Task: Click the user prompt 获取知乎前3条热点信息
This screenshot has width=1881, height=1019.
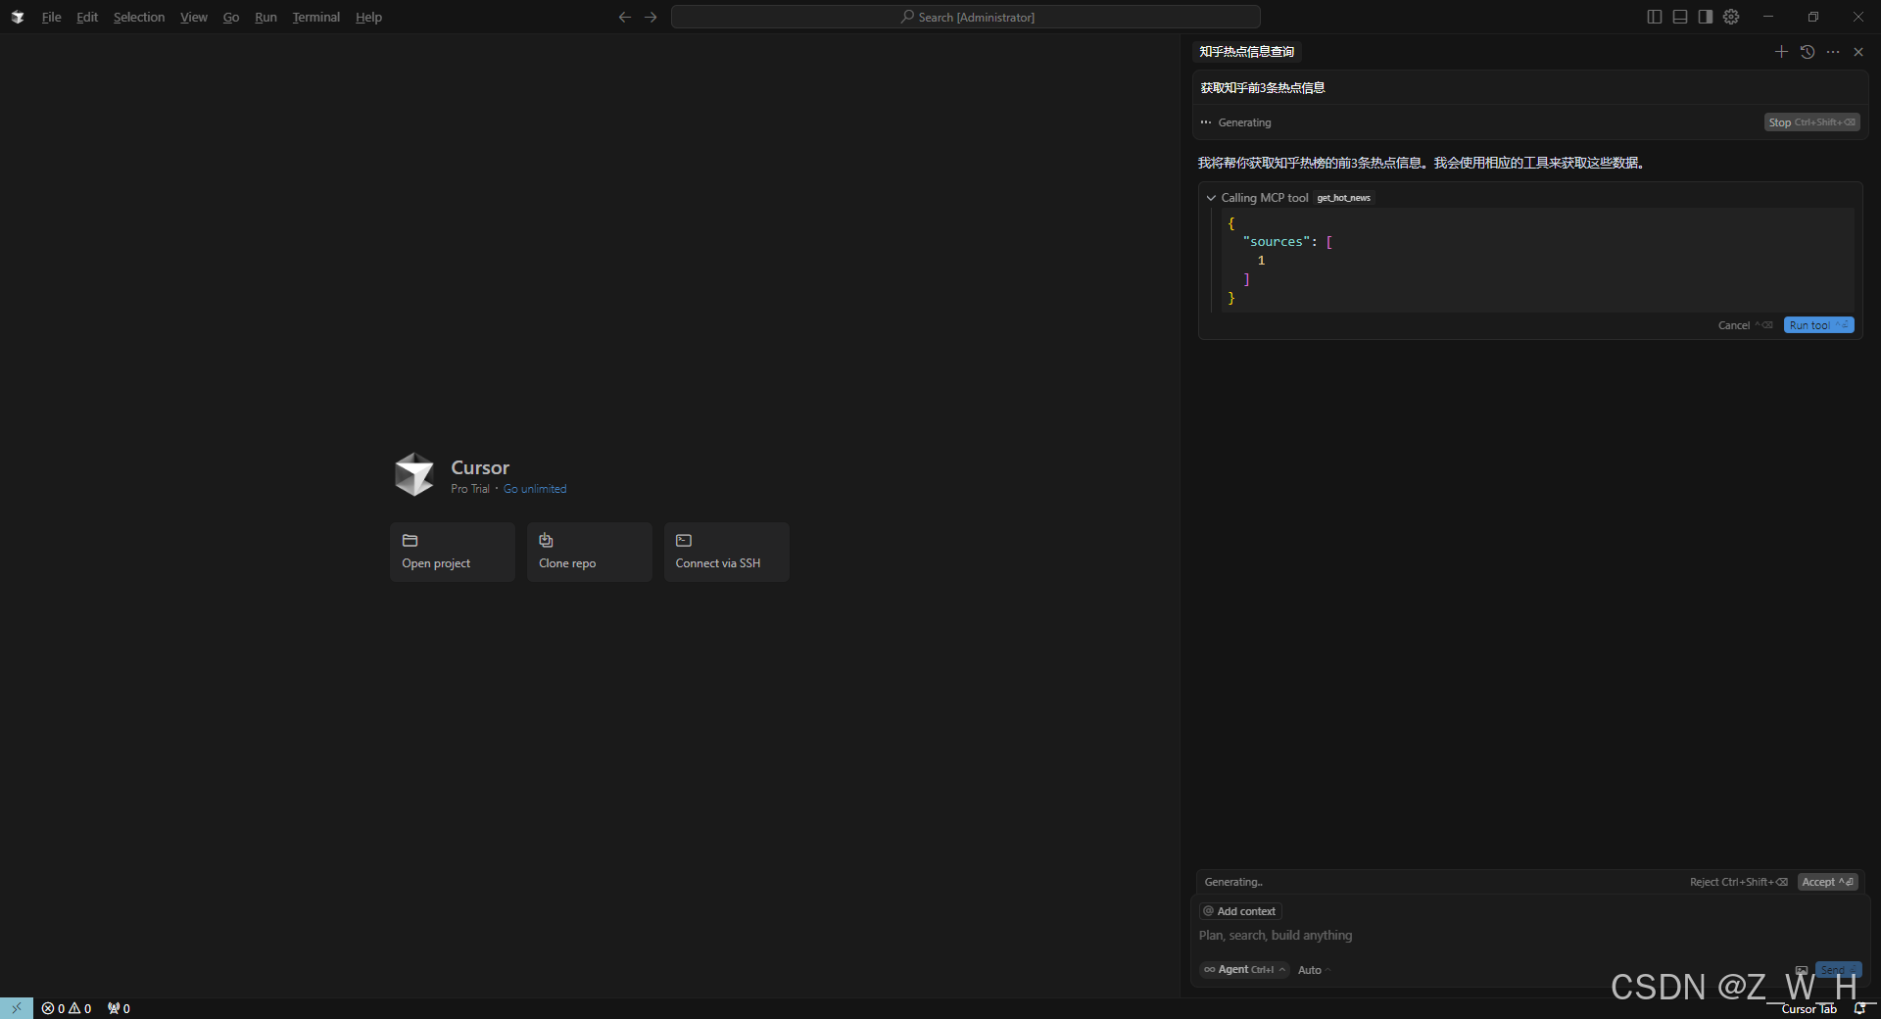Action: (1263, 88)
